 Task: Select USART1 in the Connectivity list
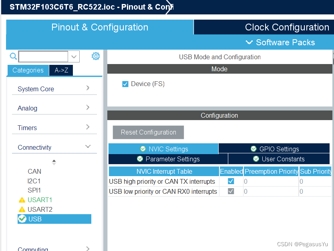pyautogui.click(x=40, y=200)
